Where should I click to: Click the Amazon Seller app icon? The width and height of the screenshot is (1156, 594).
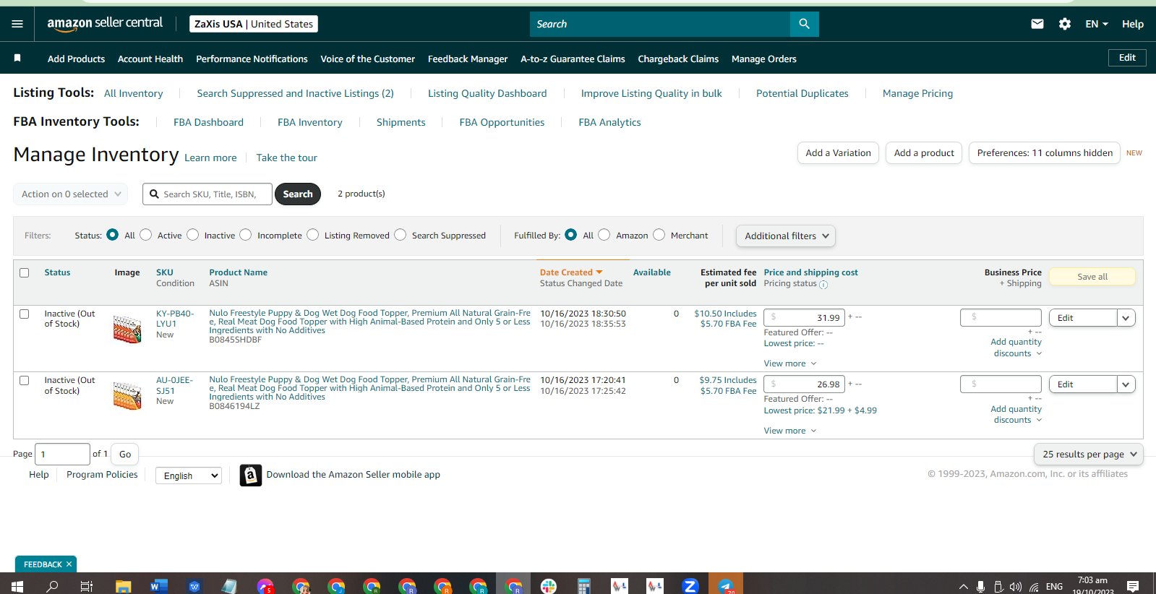point(251,475)
